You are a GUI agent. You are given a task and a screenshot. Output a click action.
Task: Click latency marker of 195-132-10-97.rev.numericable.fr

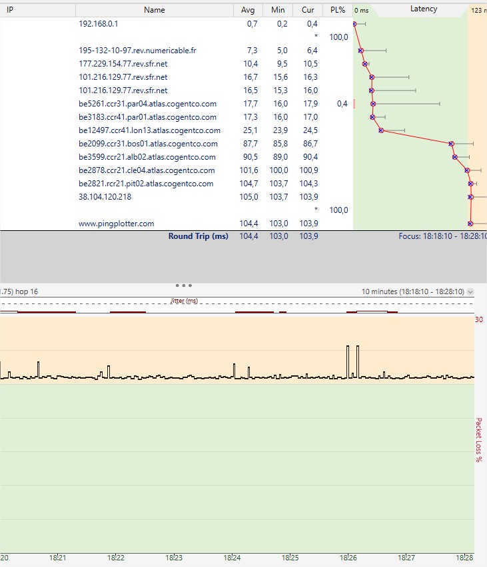coord(360,51)
